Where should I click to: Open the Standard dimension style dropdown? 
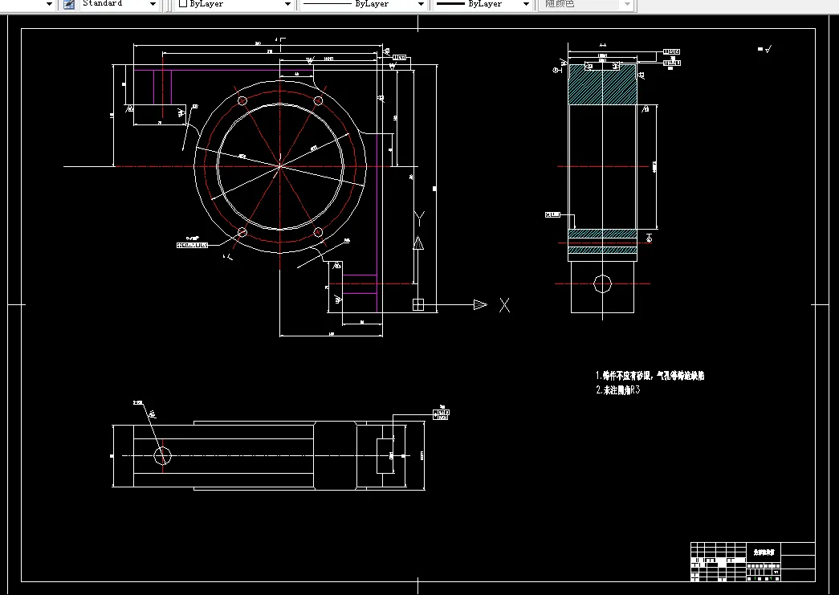(x=119, y=4)
